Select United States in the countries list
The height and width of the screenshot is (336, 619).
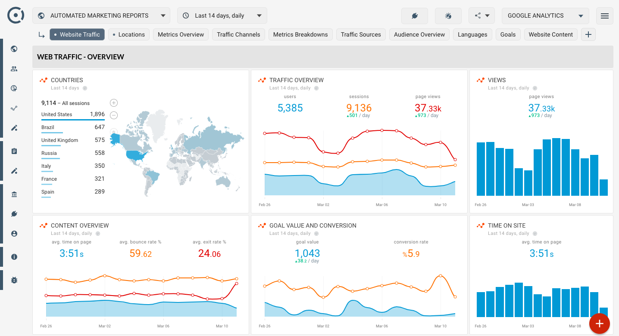(x=57, y=114)
